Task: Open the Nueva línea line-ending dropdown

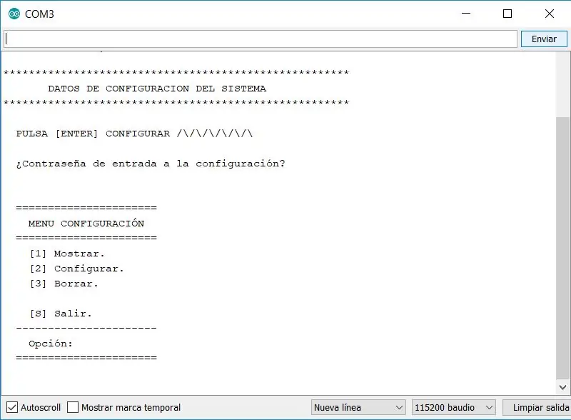Action: point(358,407)
